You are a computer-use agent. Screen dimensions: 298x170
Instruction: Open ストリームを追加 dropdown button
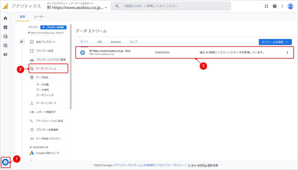[275, 42]
